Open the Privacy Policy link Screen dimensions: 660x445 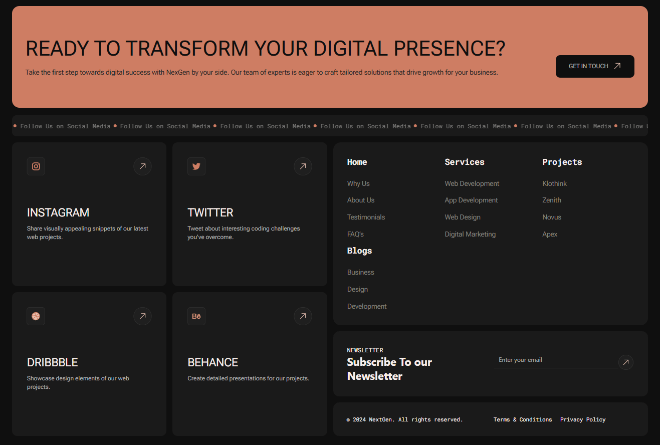(x=583, y=419)
